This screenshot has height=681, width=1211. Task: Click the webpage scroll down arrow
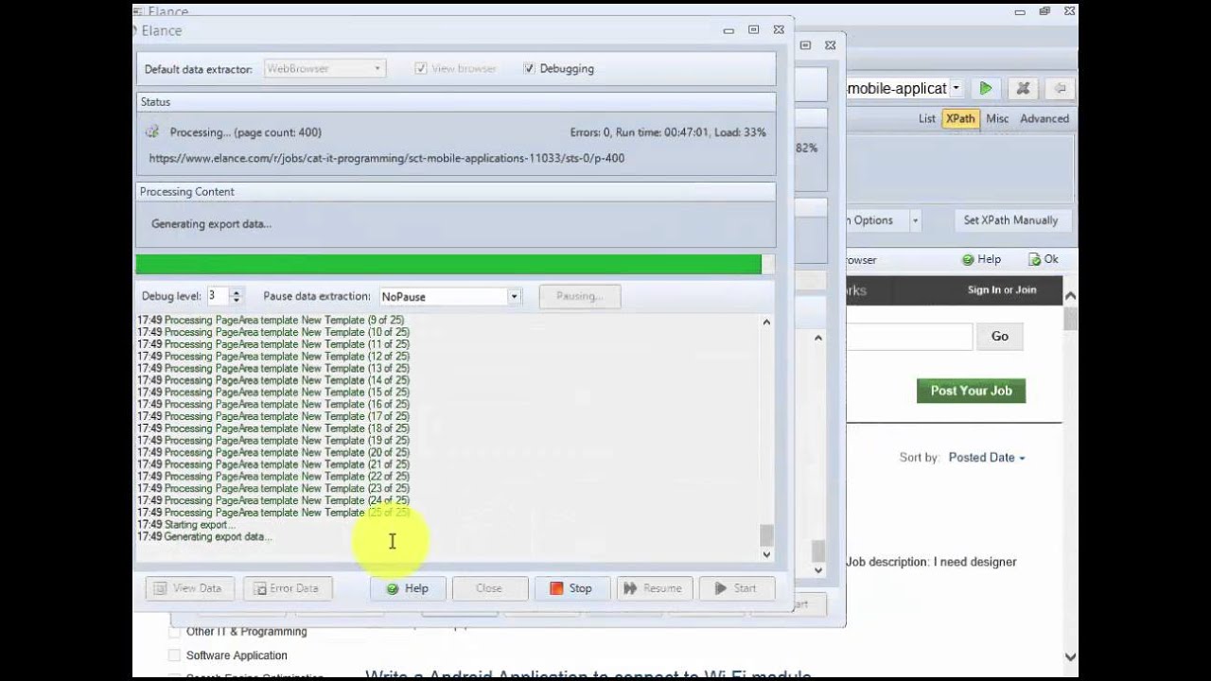1070,656
